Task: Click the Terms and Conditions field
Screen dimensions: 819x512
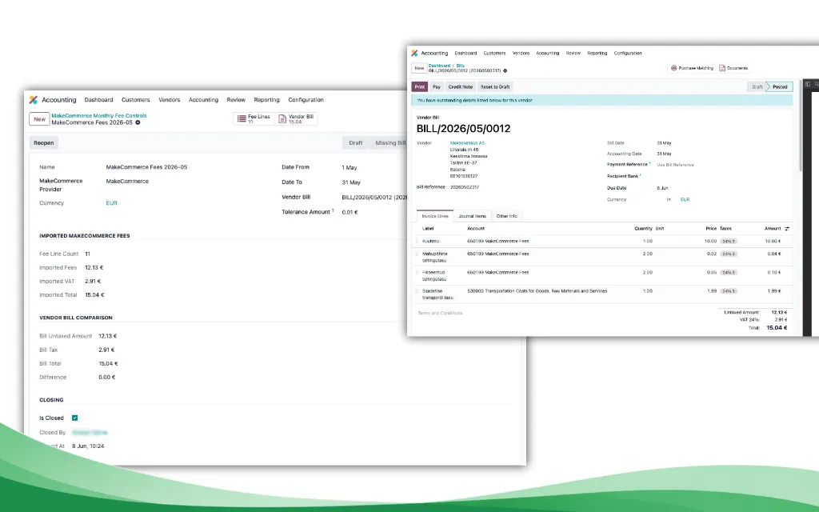Action: click(x=441, y=313)
